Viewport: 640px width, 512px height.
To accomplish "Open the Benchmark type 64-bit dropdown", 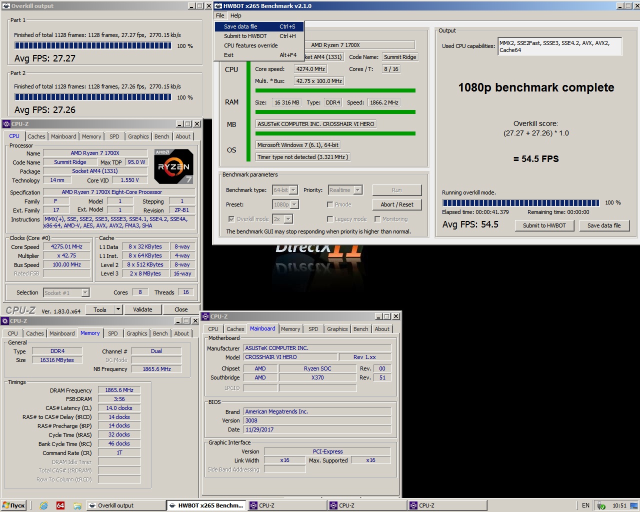I will coord(285,190).
